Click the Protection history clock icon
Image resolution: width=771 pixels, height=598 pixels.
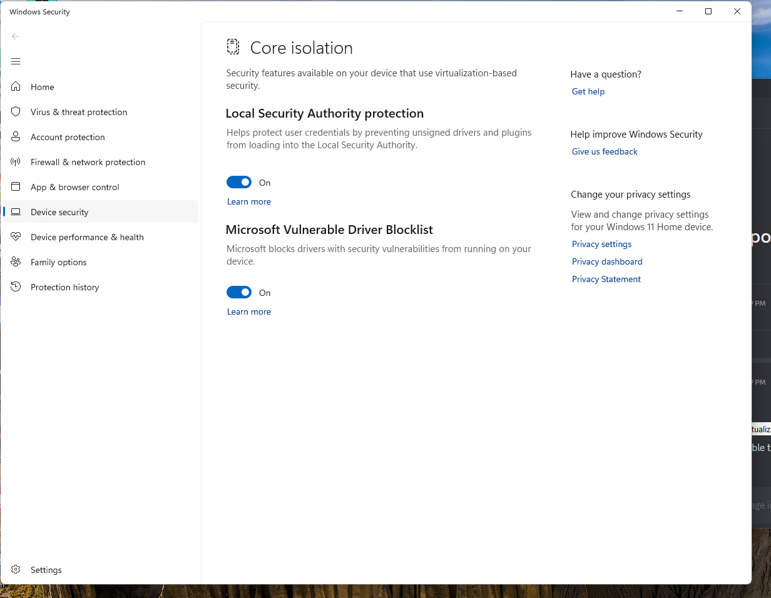pos(16,287)
